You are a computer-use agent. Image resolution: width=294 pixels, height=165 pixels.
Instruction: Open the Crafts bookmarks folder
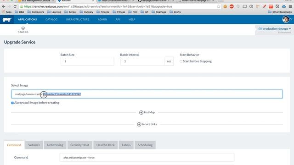coord(175,12)
